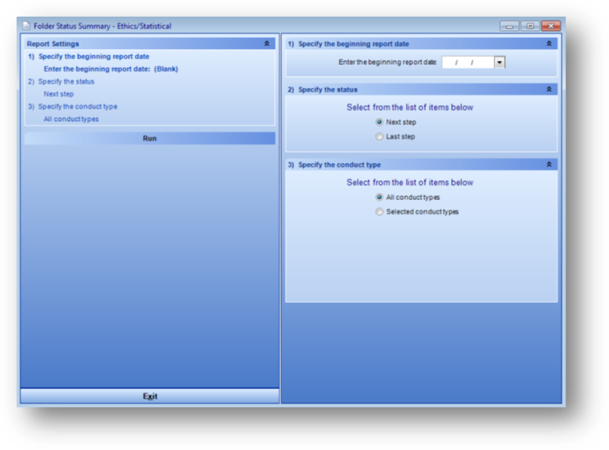Click the Exit button
Screen dimensions: 609x450
pyautogui.click(x=149, y=396)
